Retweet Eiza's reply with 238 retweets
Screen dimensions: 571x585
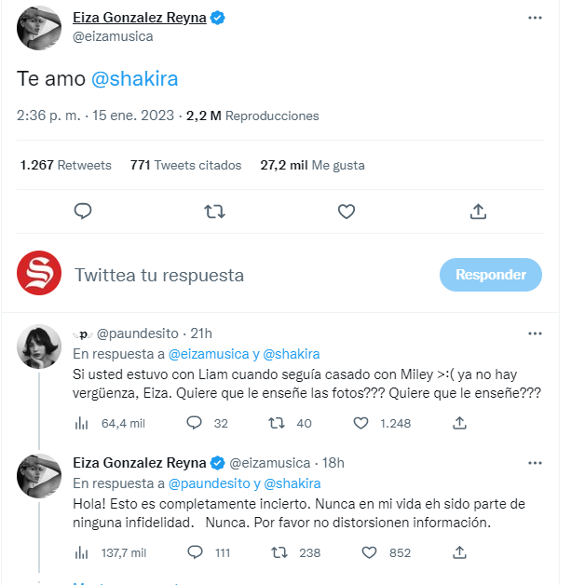[277, 552]
